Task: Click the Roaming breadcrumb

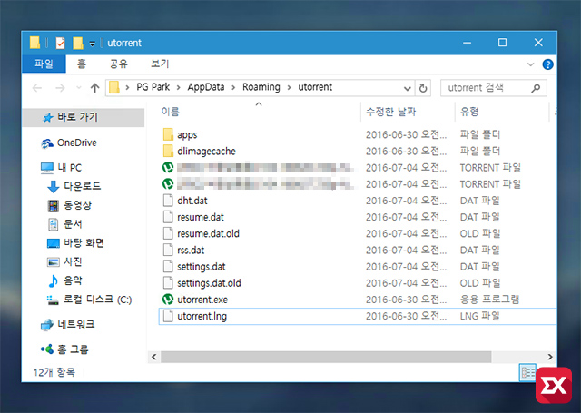Action: (x=261, y=87)
